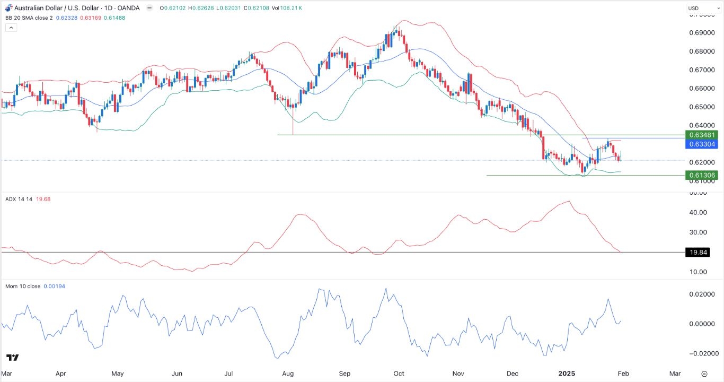Collapse the indicator legend with chevron button
This screenshot has width=724, height=382.
[11, 27]
